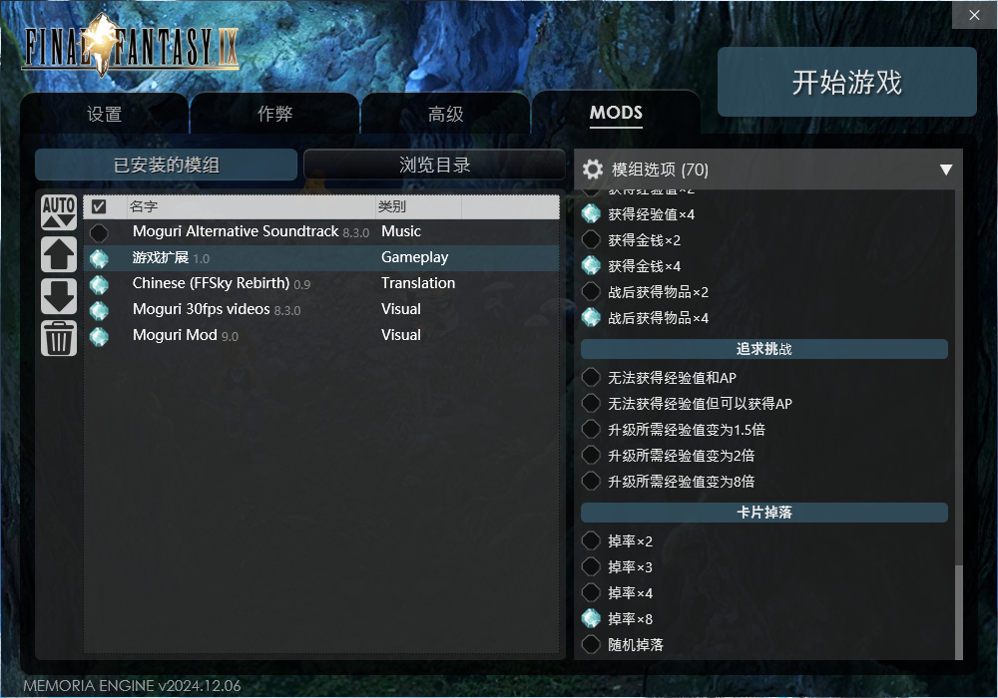Disable the Moguri Mod crystal icon
This screenshot has width=998, height=698.
pyautogui.click(x=99, y=336)
